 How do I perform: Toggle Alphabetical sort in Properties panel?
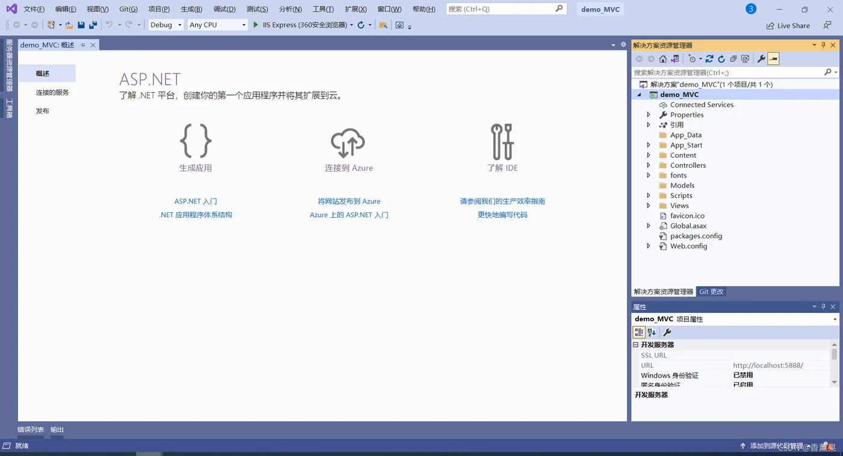(x=652, y=332)
